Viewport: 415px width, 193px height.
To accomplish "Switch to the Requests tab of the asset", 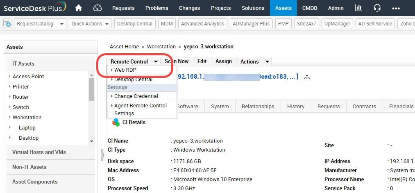I will pos(329,106).
